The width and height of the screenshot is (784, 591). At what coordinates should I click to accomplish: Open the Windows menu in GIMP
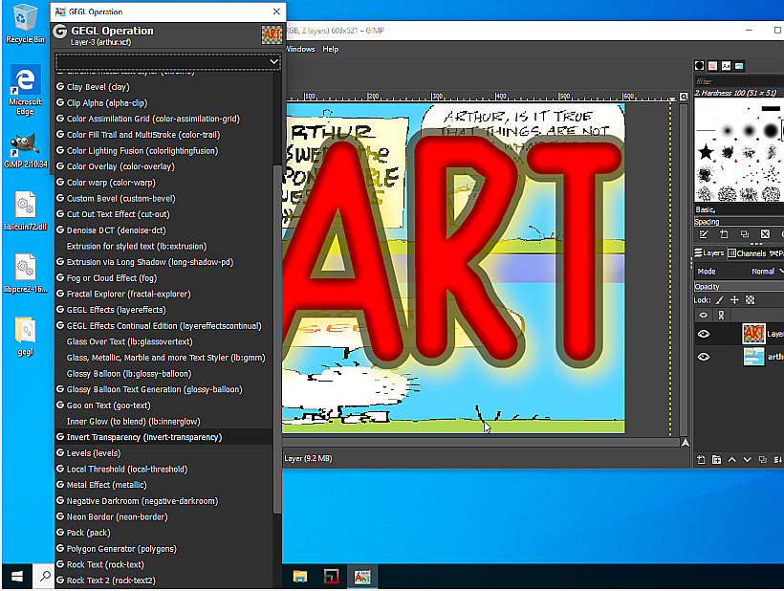(300, 49)
